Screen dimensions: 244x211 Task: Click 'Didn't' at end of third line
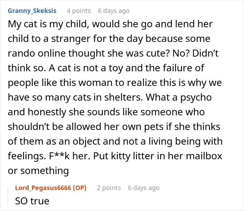tap(205, 53)
